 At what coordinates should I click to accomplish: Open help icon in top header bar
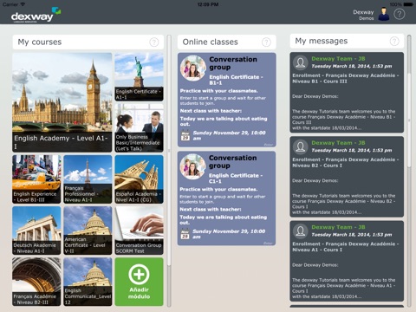point(400,14)
